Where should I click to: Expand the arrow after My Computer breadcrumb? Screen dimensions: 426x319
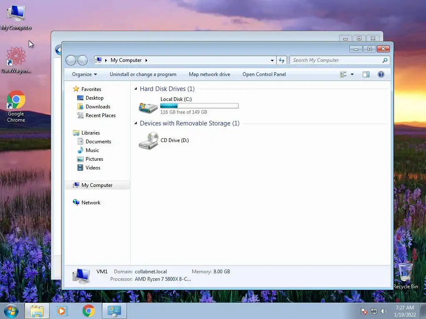point(146,60)
